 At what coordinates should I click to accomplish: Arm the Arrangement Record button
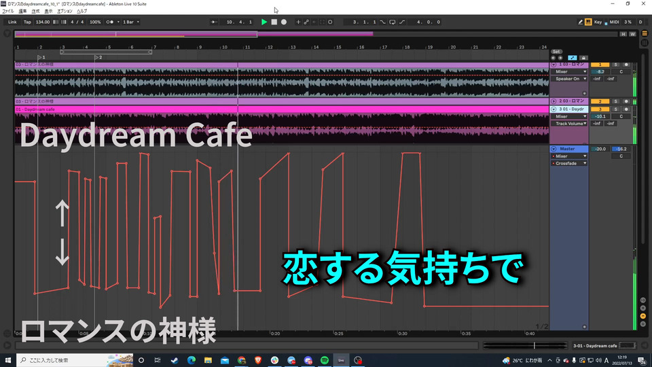click(284, 22)
